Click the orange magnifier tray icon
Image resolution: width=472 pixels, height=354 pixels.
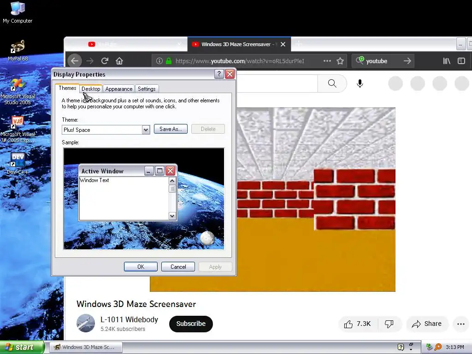pyautogui.click(x=438, y=347)
